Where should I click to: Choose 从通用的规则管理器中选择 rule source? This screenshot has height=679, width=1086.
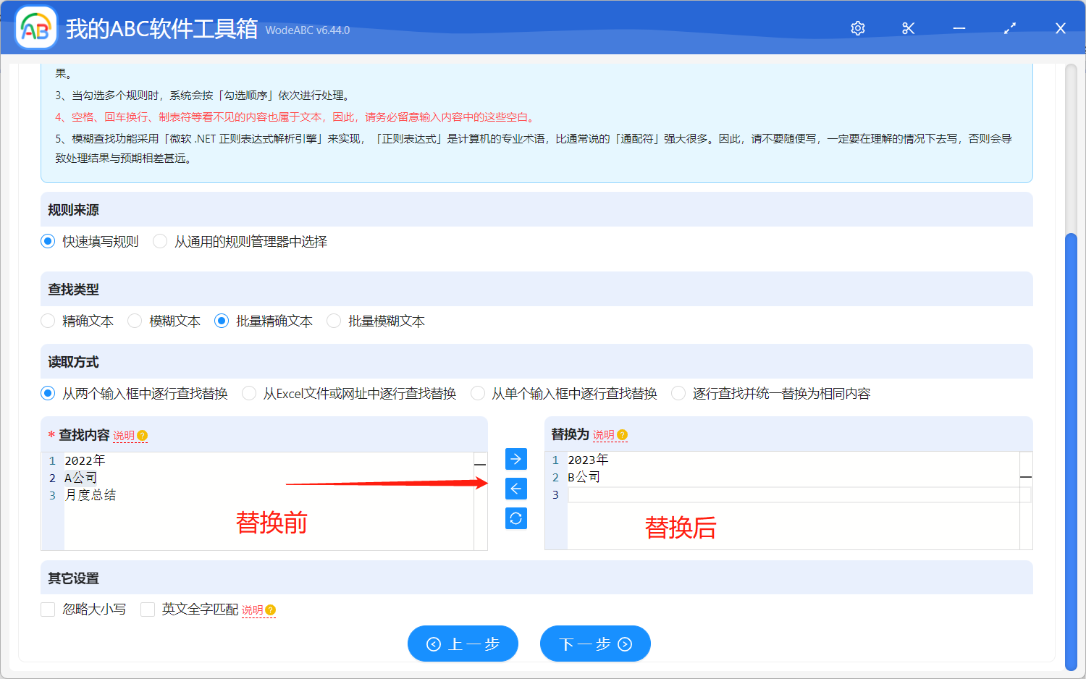pos(159,241)
